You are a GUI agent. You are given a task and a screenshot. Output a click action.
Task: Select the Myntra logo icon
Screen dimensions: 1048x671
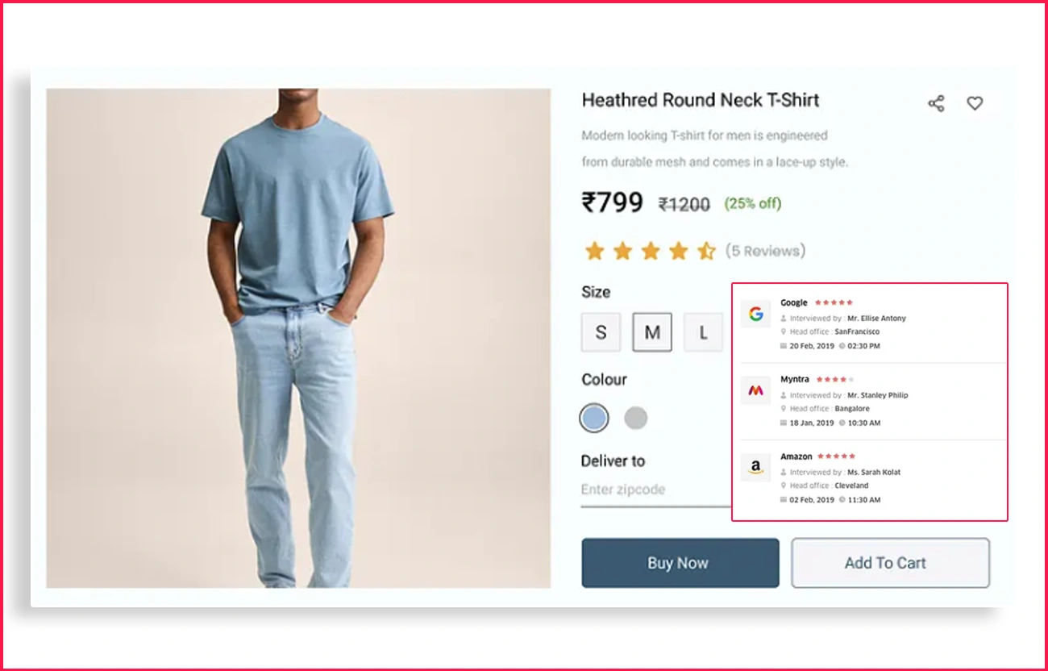pyautogui.click(x=755, y=391)
